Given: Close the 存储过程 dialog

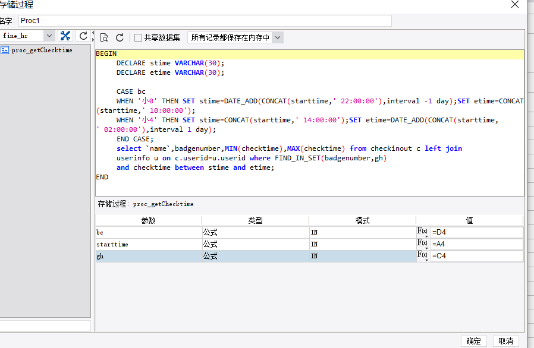Looking at the screenshot, I should click(515, 4).
